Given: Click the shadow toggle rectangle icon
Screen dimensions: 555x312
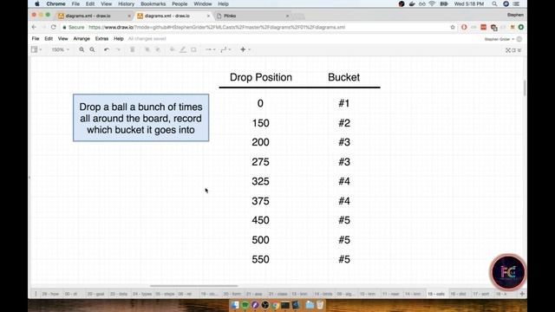Looking at the screenshot, I should (x=193, y=50).
